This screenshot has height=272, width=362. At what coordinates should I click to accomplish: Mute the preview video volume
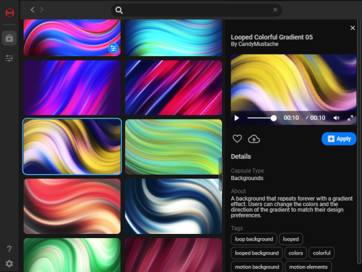(336, 118)
